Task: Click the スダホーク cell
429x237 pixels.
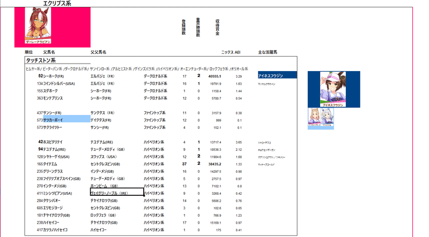Action: point(50,91)
